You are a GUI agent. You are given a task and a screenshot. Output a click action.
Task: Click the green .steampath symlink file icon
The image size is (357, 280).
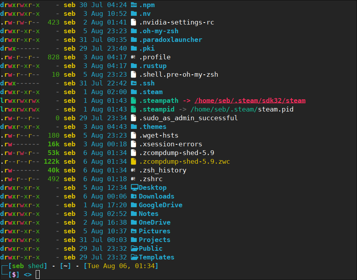pos(134,100)
